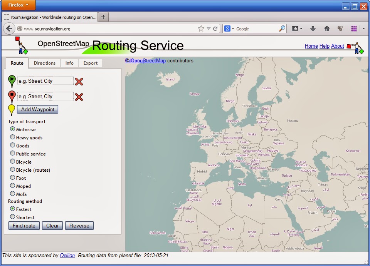Expand the bookmarks button dropdown arrow
This screenshot has width=370, height=266.
click(x=301, y=29)
